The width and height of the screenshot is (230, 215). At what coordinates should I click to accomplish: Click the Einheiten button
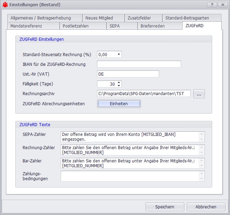[119, 104]
